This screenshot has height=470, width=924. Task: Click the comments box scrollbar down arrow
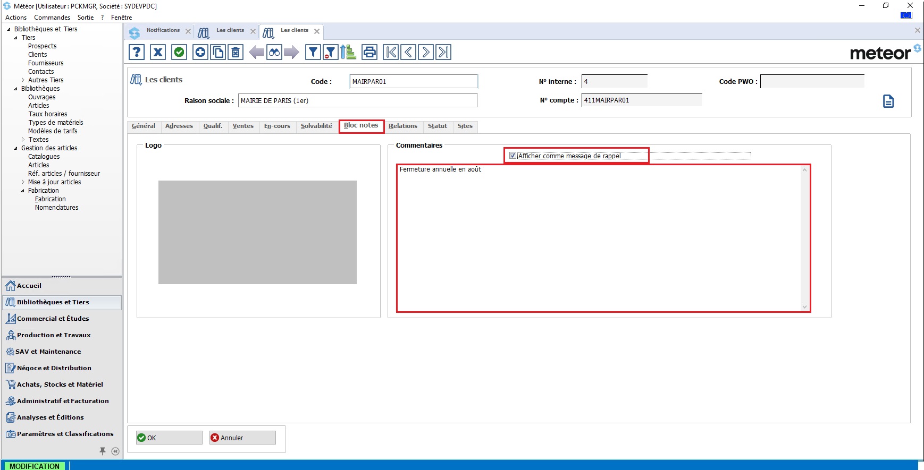(804, 306)
